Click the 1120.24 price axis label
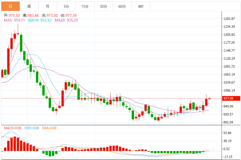241x160 pixels. [229, 59]
